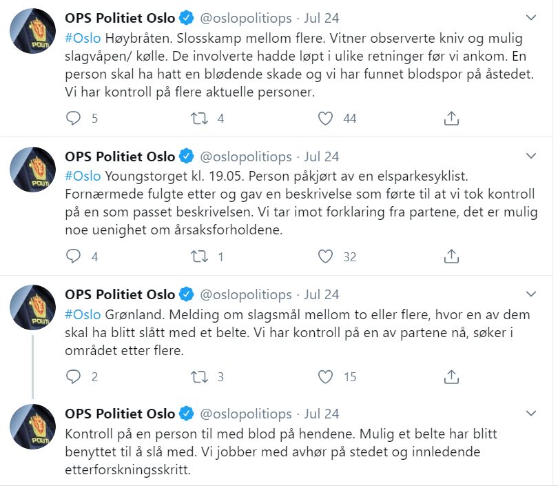Viewport: 558px width, 486px height.
Task: Open the Grønland tweet dropdown chevron
Action: (x=530, y=294)
